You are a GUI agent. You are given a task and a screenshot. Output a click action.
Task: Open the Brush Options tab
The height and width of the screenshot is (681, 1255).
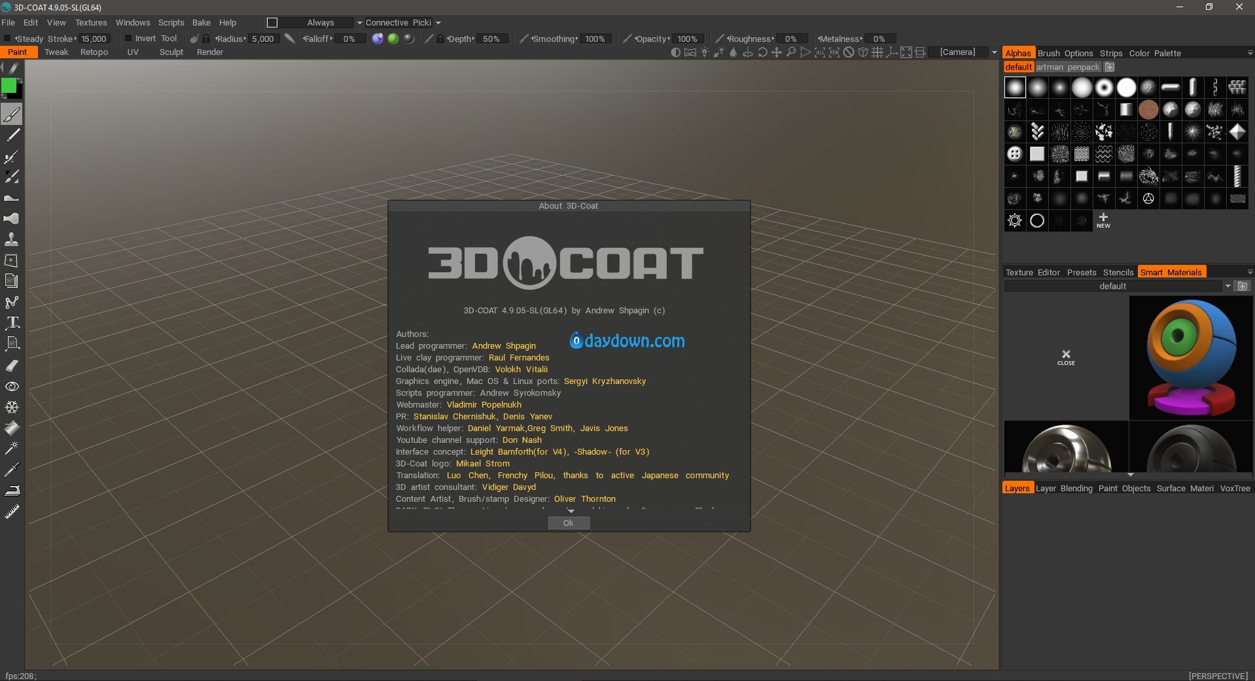coord(1065,54)
